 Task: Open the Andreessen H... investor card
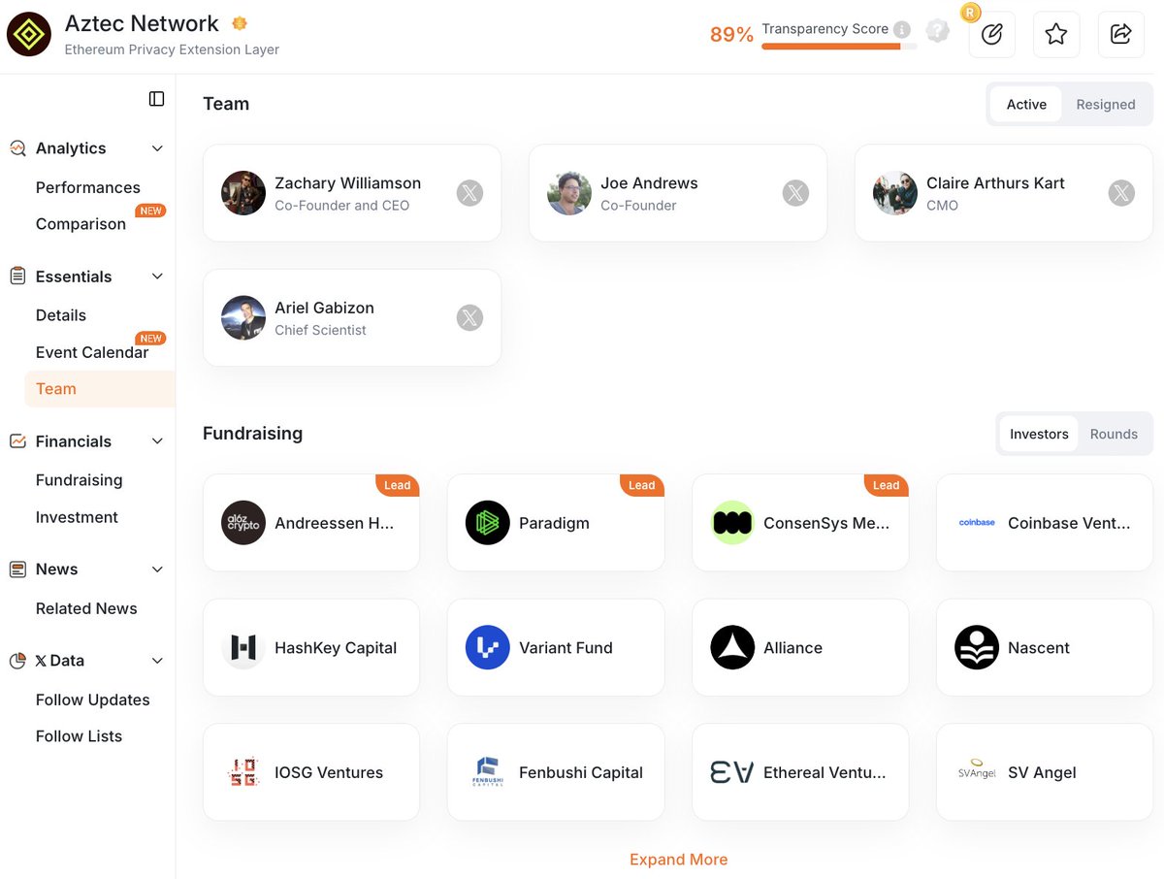point(311,523)
